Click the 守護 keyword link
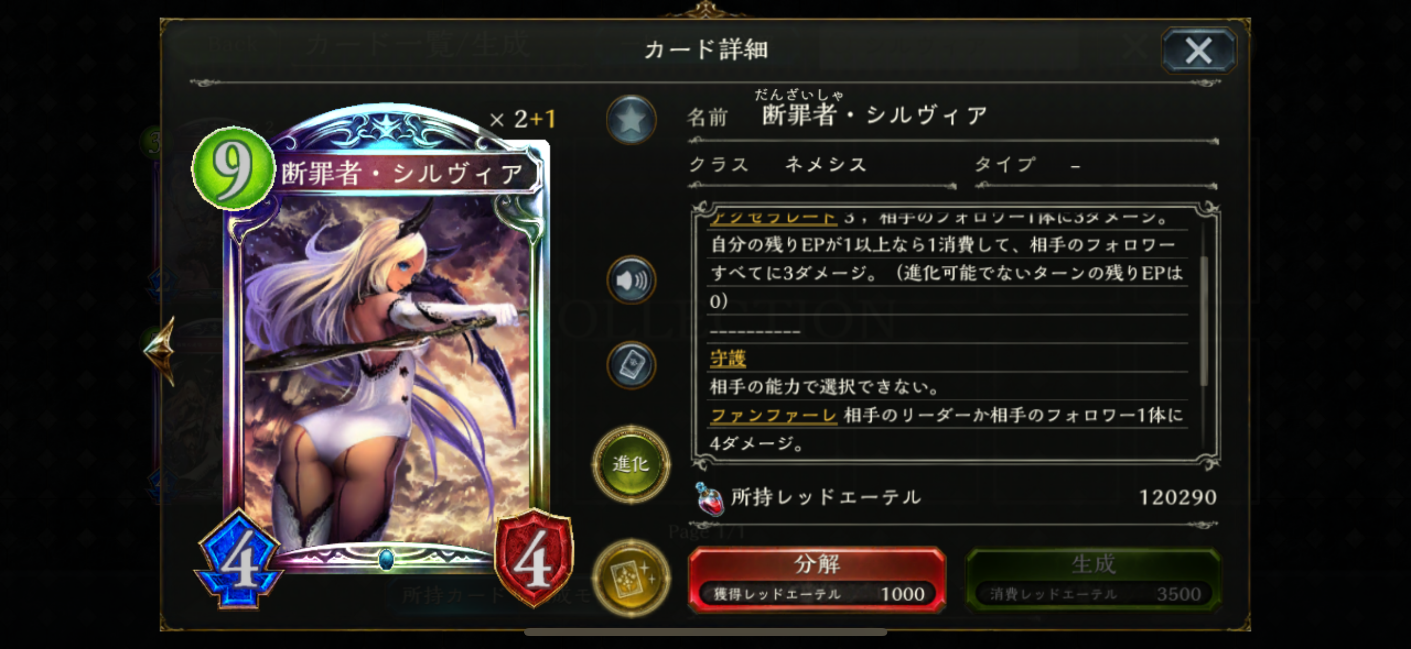1411x649 pixels. coord(728,359)
